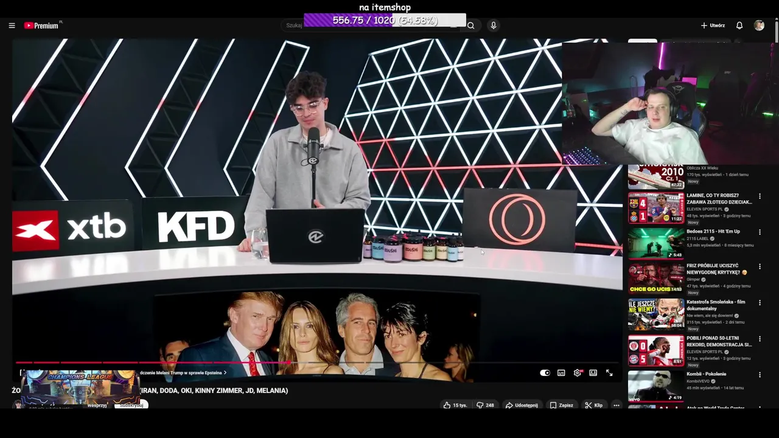Visit the 2115 LABEL channel
Image resolution: width=779 pixels, height=438 pixels.
click(698, 238)
